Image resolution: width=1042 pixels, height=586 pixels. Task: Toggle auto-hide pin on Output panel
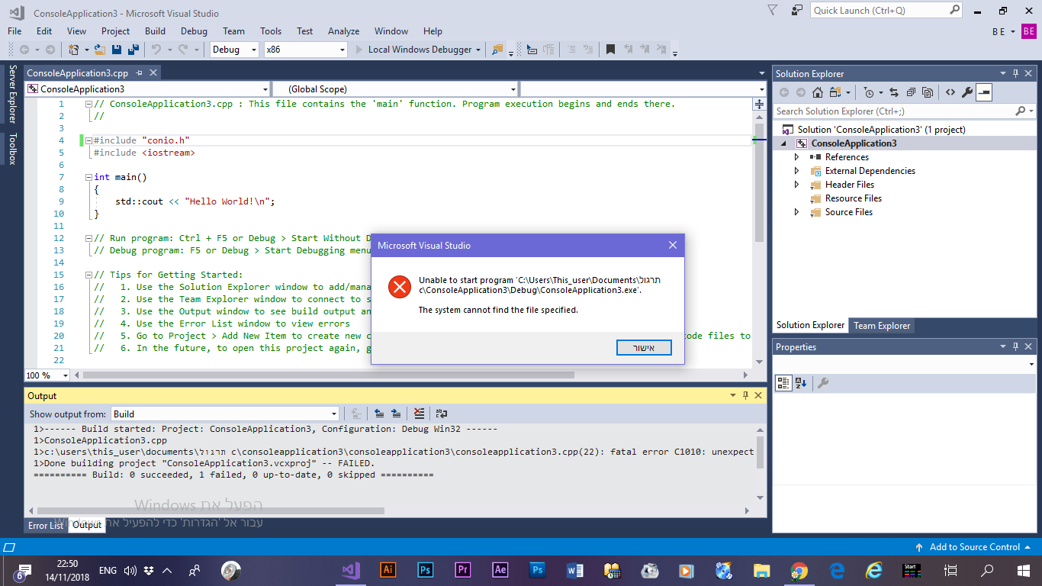tap(745, 395)
